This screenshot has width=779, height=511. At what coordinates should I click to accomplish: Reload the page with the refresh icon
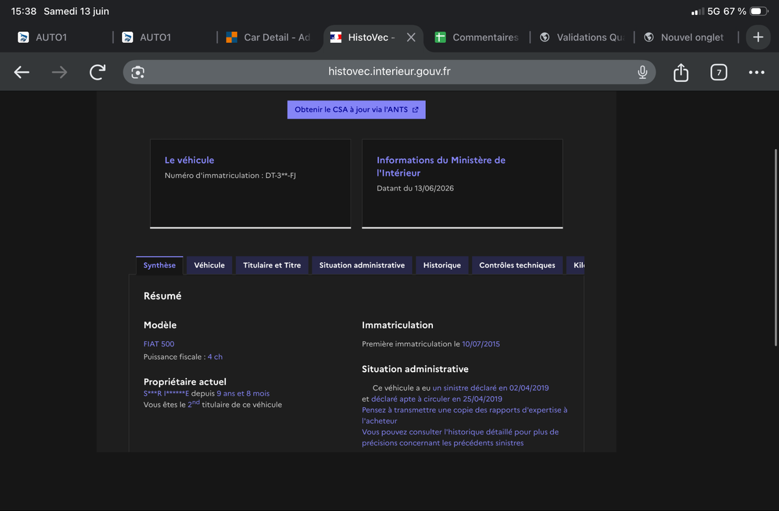point(97,72)
